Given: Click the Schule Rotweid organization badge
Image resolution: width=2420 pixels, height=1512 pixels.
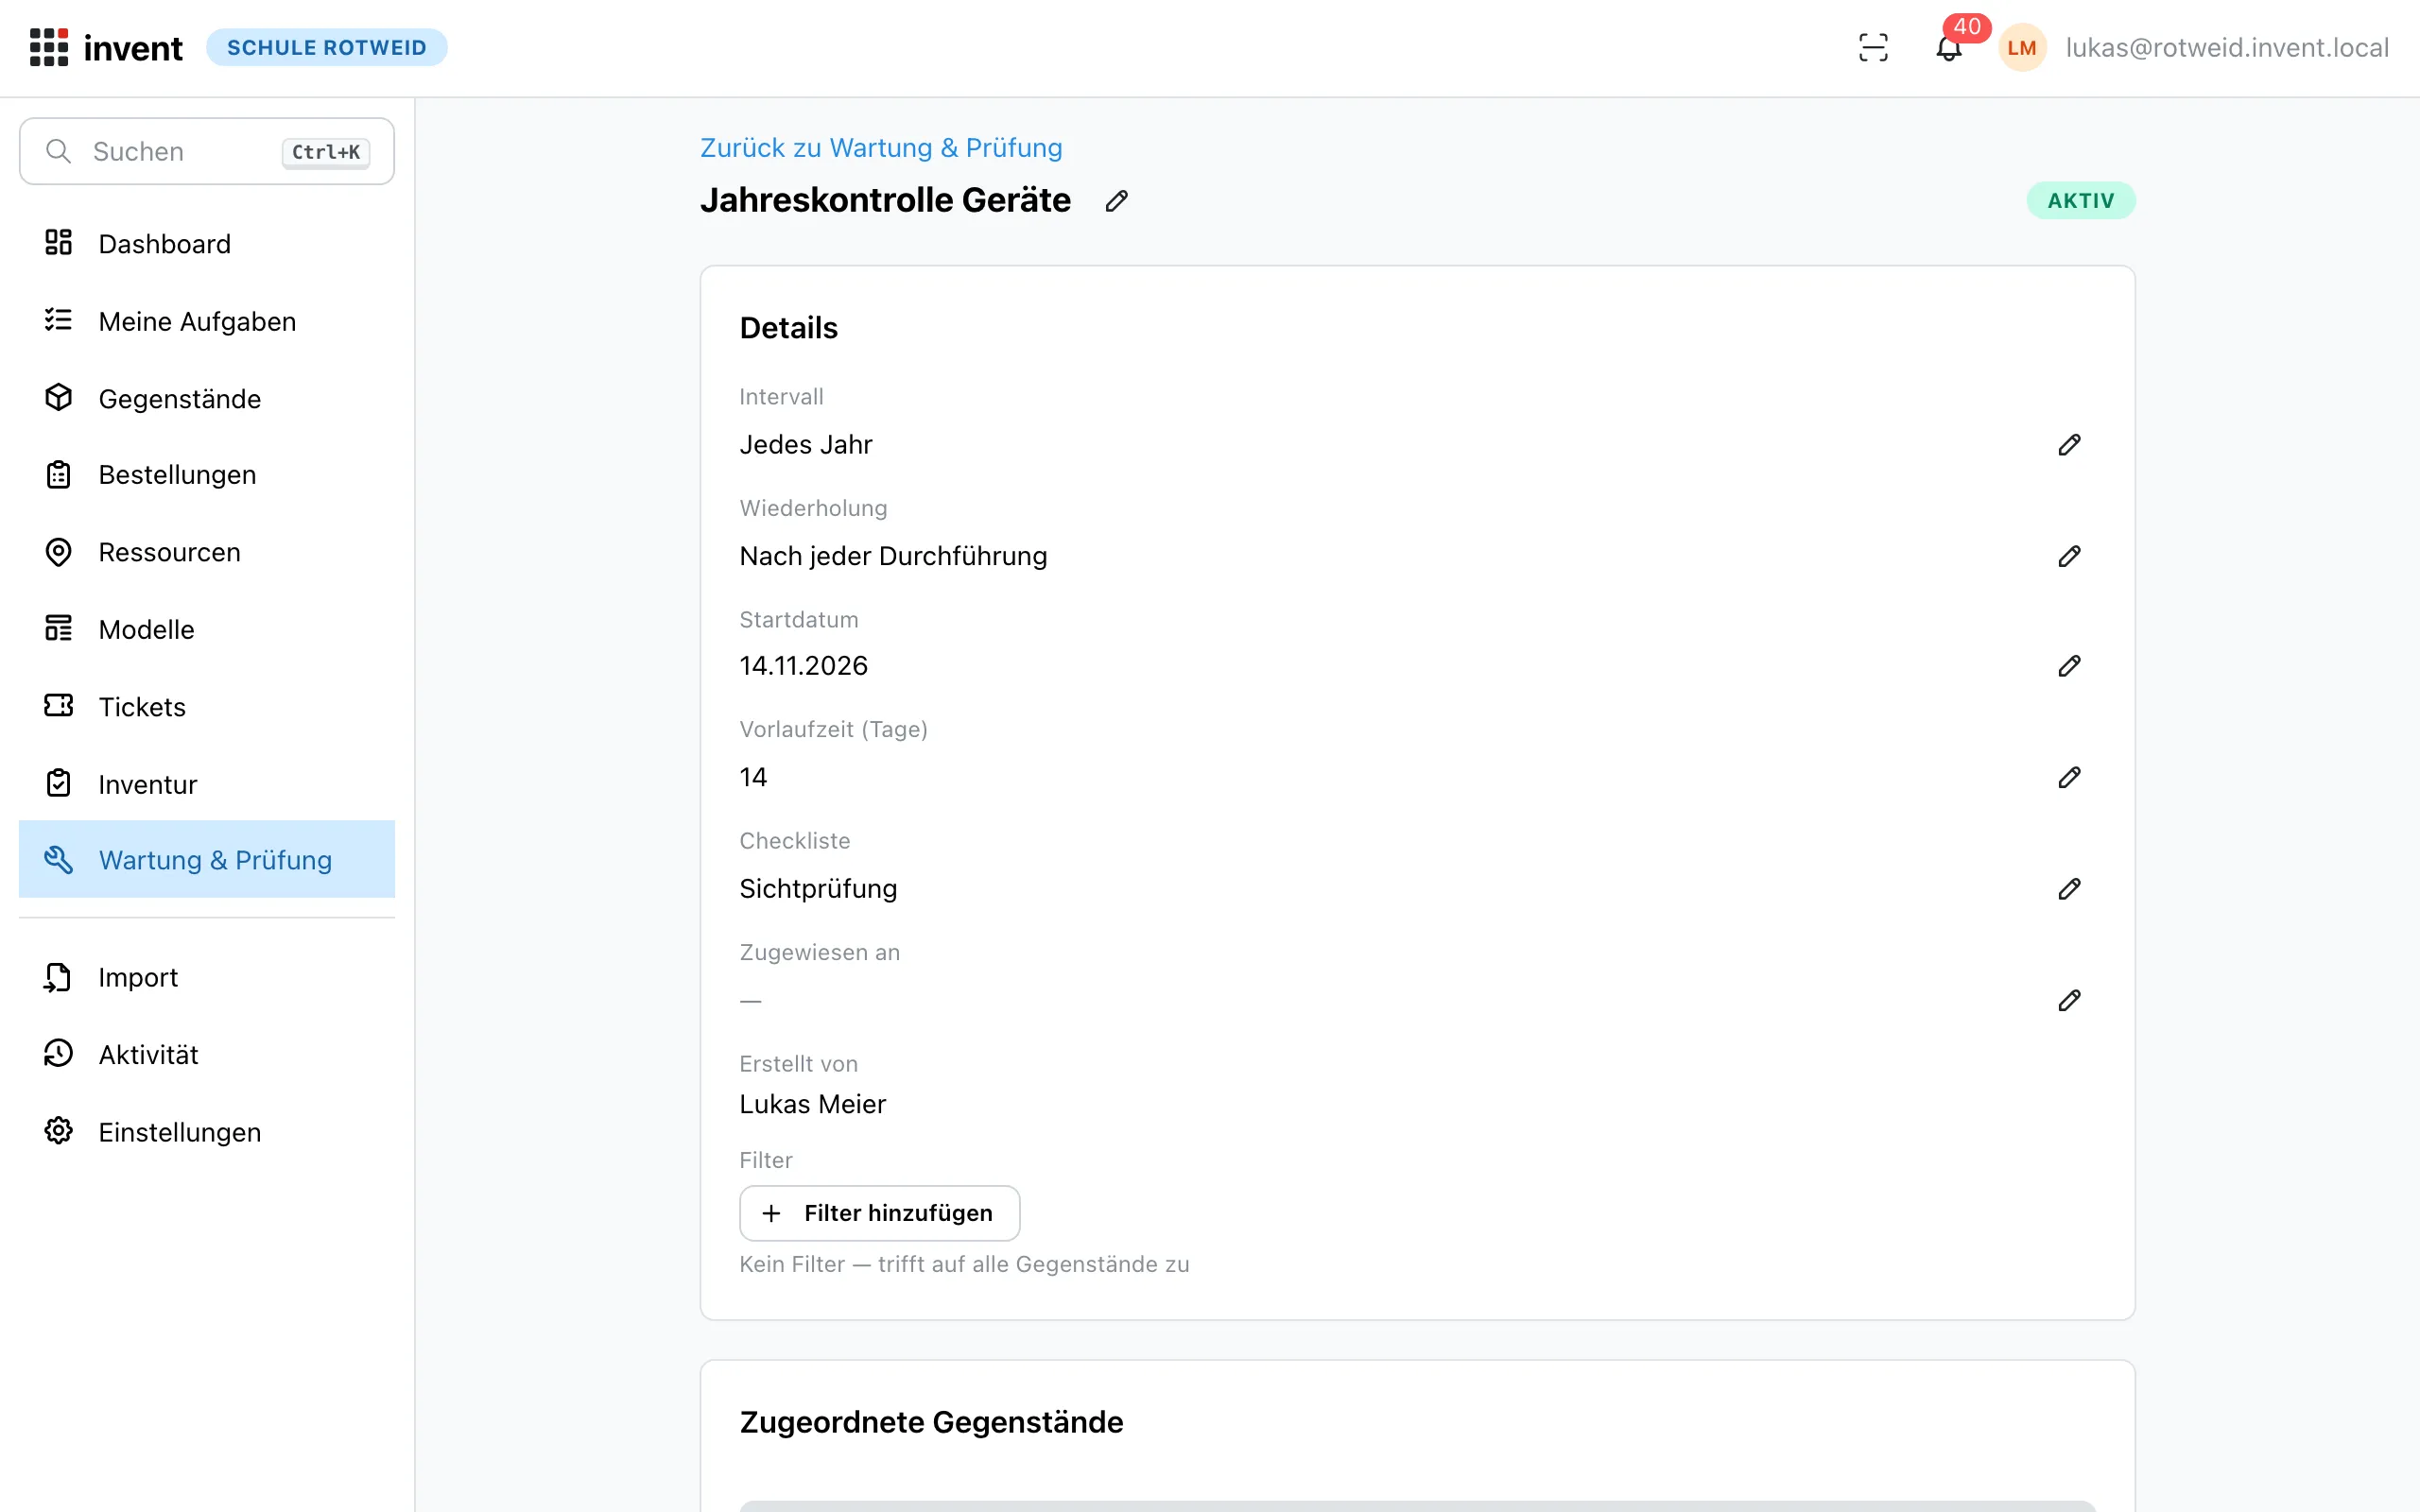Looking at the screenshot, I should coord(327,48).
